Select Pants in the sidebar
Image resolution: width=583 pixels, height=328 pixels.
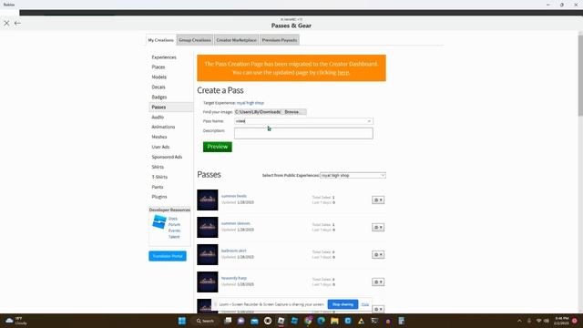tap(158, 187)
